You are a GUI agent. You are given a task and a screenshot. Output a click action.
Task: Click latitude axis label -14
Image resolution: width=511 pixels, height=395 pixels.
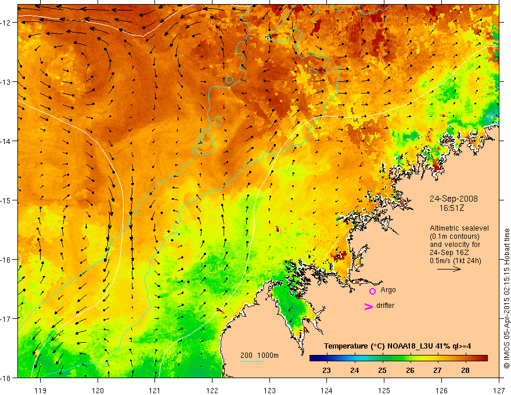(x=6, y=141)
